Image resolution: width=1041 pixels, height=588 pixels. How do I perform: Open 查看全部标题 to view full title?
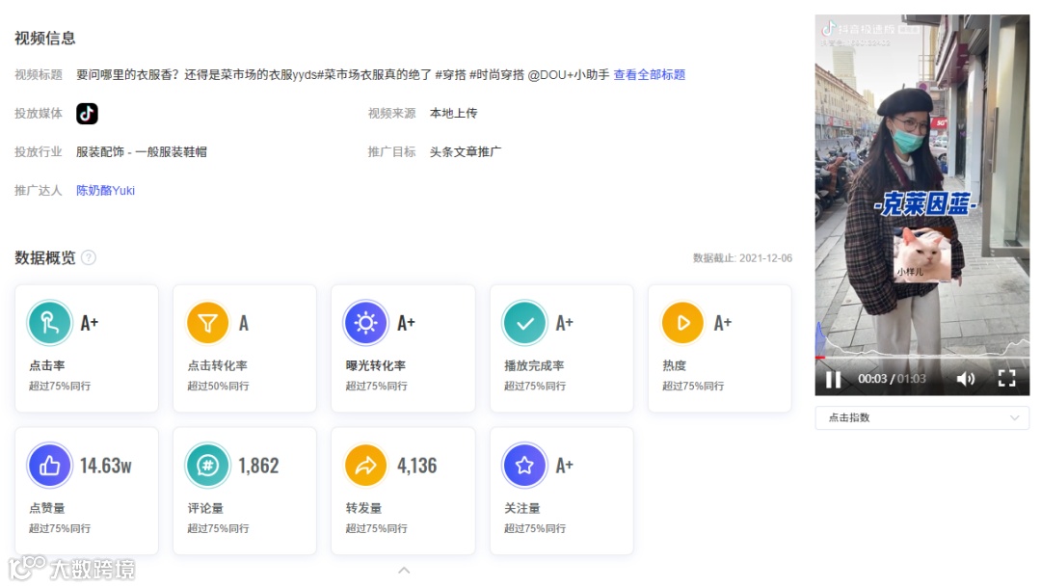[x=649, y=74]
